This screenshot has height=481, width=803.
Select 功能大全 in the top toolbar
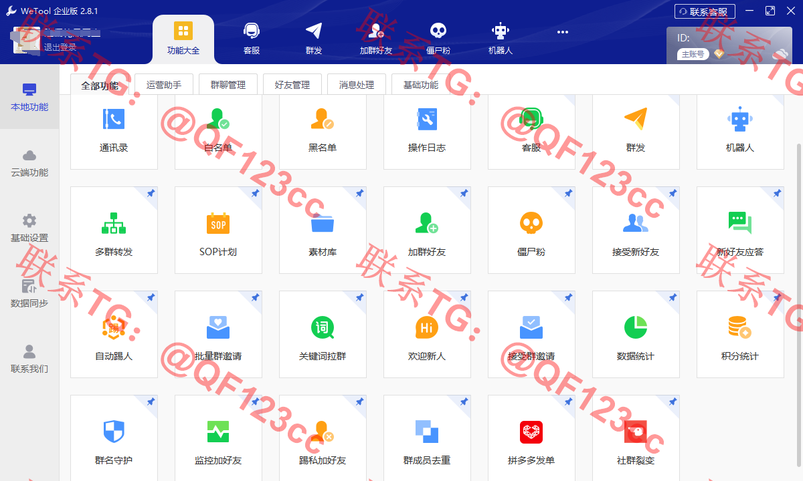click(183, 39)
